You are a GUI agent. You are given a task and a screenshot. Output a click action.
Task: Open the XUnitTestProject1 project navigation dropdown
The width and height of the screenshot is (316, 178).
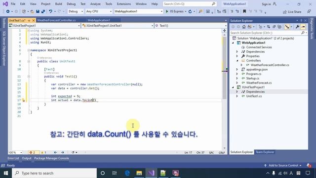(x=44, y=26)
